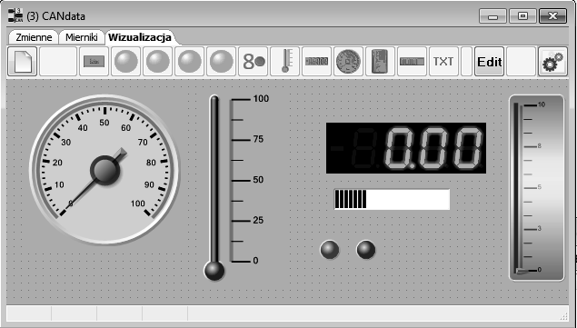Image resolution: width=577 pixels, height=328 pixels.
Task: Select the 7-segment display showing 0.00
Action: click(406, 148)
